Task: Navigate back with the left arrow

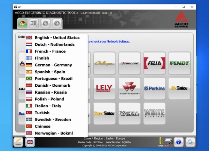Action: pos(45,23)
